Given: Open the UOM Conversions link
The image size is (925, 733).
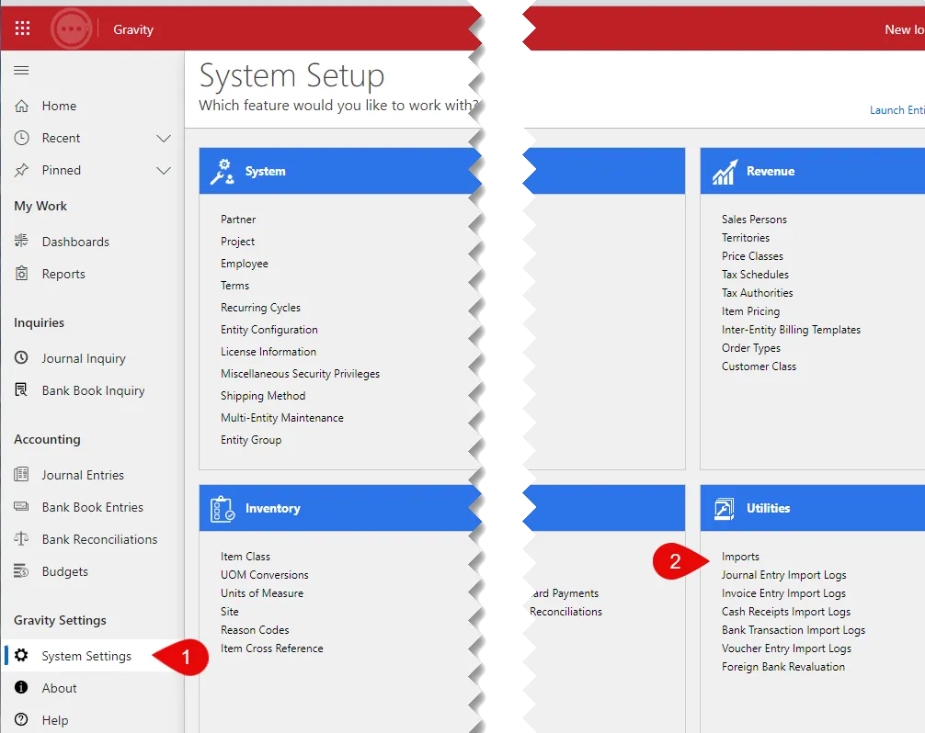Looking at the screenshot, I should click(x=264, y=575).
